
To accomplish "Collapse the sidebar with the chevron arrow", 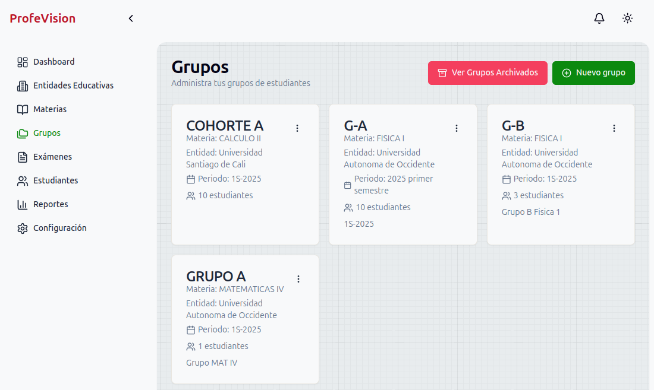I will 131,18.
